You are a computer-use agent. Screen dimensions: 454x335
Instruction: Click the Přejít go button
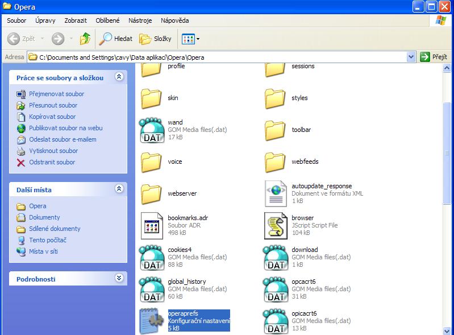(434, 57)
